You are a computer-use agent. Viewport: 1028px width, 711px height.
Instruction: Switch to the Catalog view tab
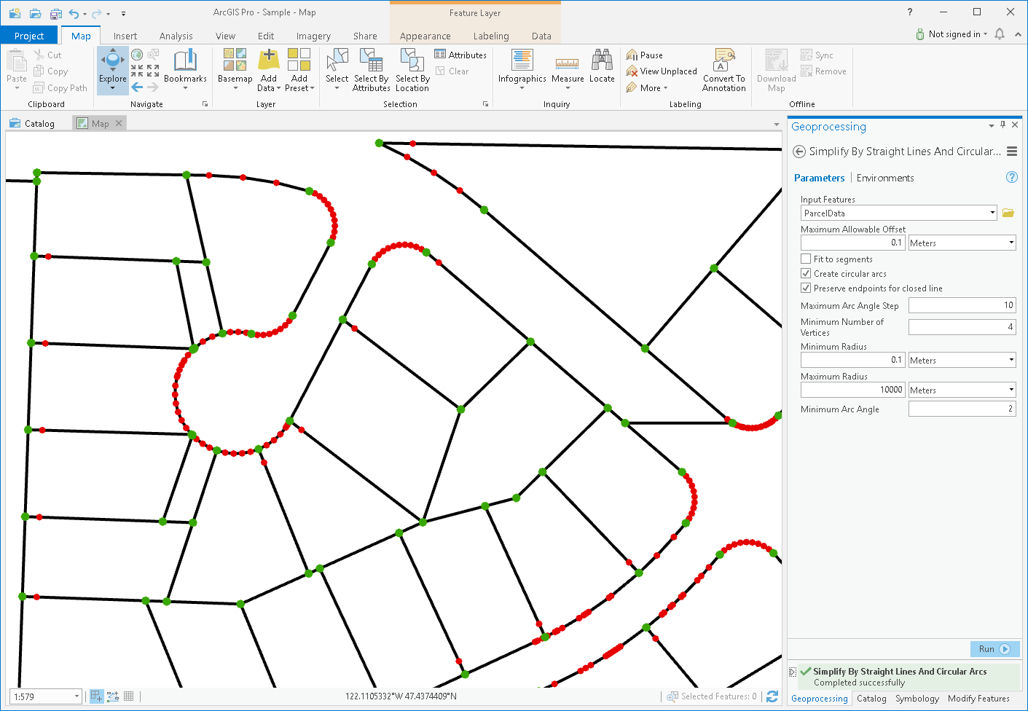(33, 123)
